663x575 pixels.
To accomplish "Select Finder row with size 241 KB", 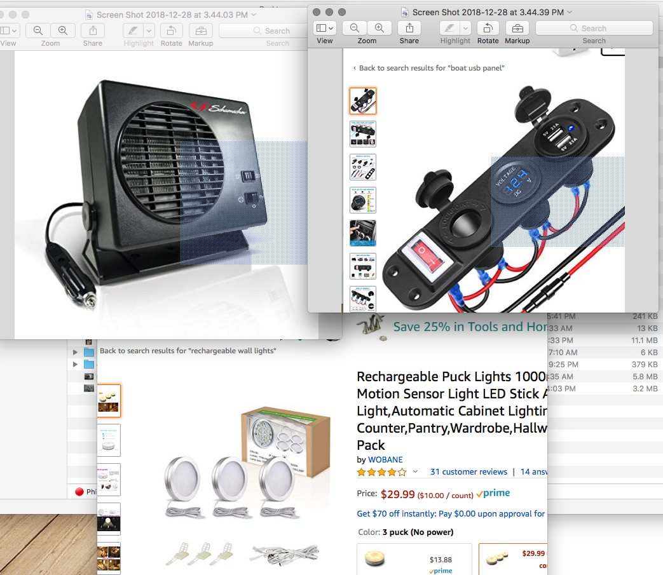I will pyautogui.click(x=605, y=316).
